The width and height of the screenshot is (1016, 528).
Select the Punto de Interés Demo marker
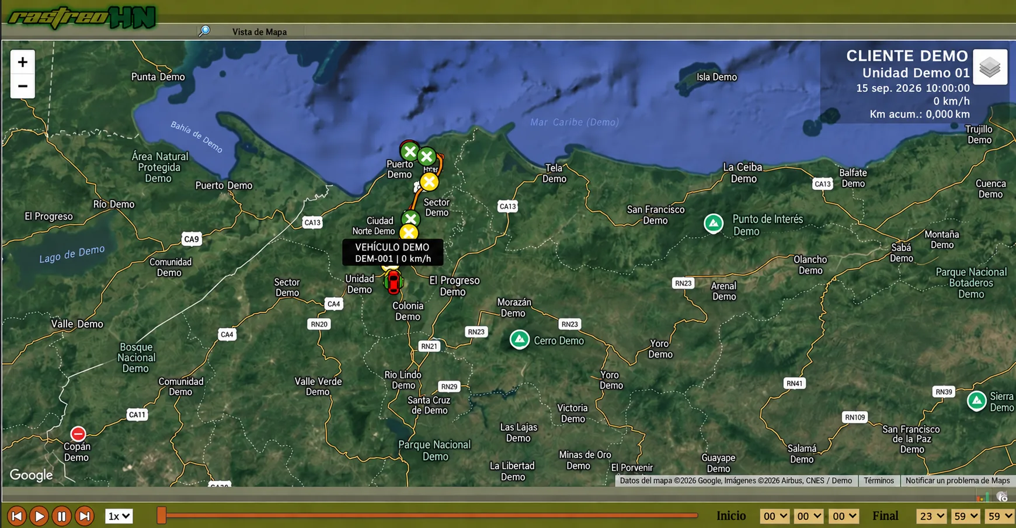click(713, 223)
